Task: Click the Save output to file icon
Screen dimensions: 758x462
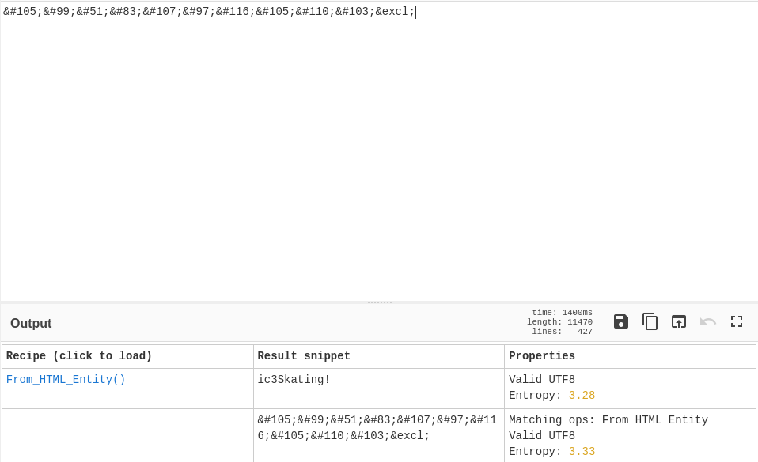Action: (x=621, y=321)
